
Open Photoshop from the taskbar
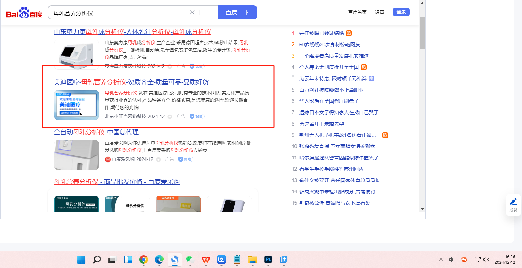coord(268,260)
